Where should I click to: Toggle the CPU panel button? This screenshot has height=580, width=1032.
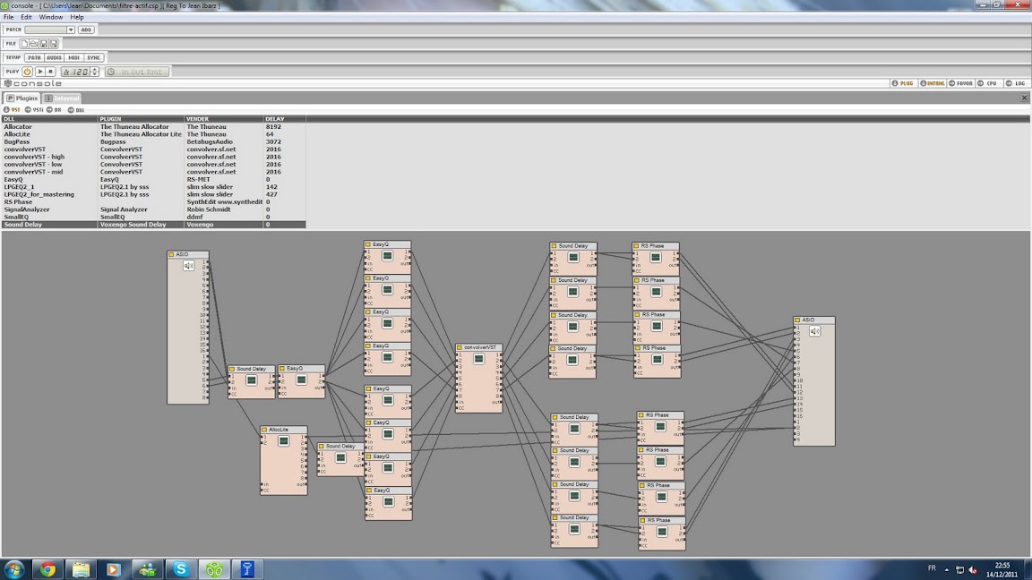pos(987,83)
